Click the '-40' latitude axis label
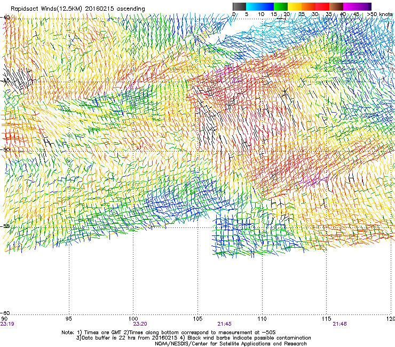This screenshot has width=395, height=347. [5, 18]
